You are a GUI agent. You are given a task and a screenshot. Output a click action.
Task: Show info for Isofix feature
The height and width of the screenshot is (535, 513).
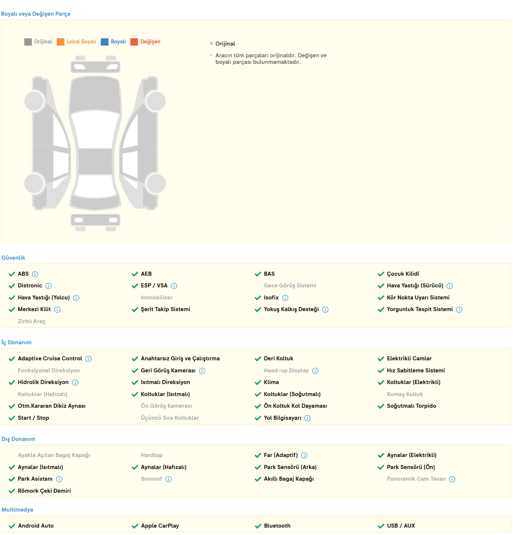285,298
